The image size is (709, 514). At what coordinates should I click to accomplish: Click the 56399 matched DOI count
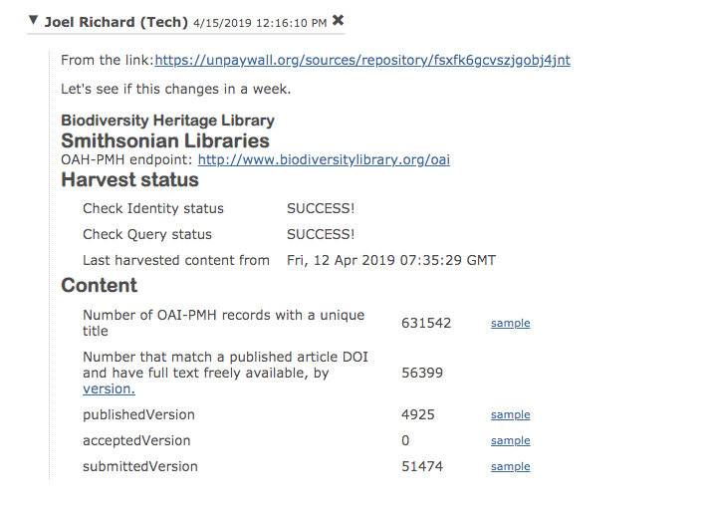(x=422, y=373)
